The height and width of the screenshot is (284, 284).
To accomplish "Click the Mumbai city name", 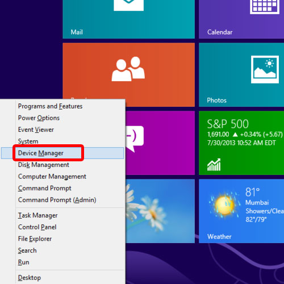I will 257,203.
